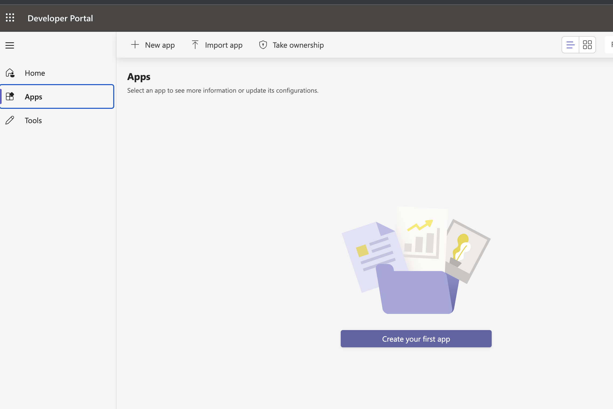
Task: Click the Apps page heading
Action: coord(139,77)
